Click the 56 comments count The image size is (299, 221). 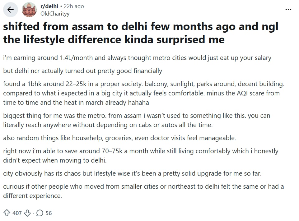click(49, 213)
